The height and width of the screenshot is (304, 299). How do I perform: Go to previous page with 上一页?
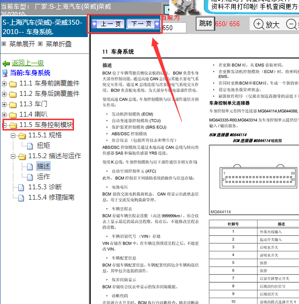coord(108,24)
